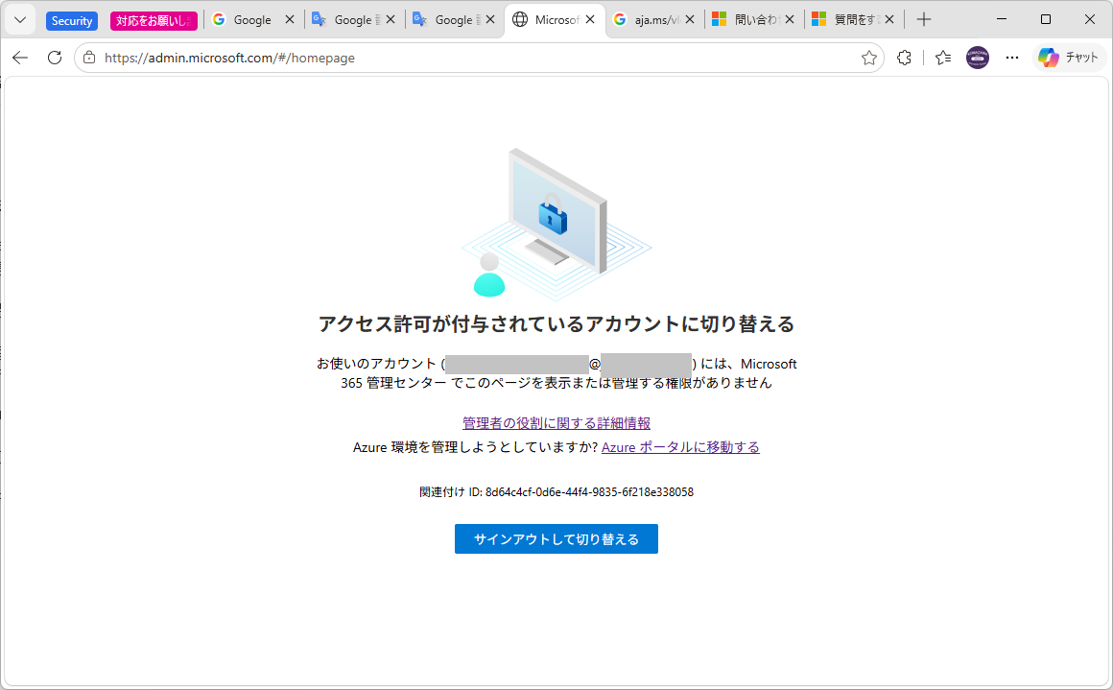1113x690 pixels.
Task: Open the Security tab group
Action: (x=72, y=20)
